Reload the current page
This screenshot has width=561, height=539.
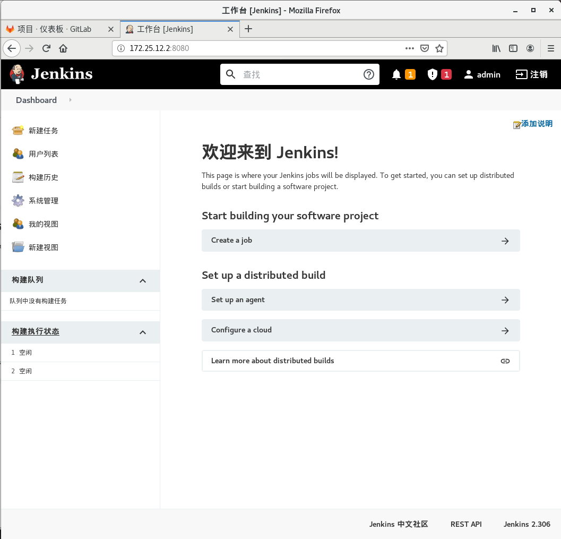[x=47, y=48]
